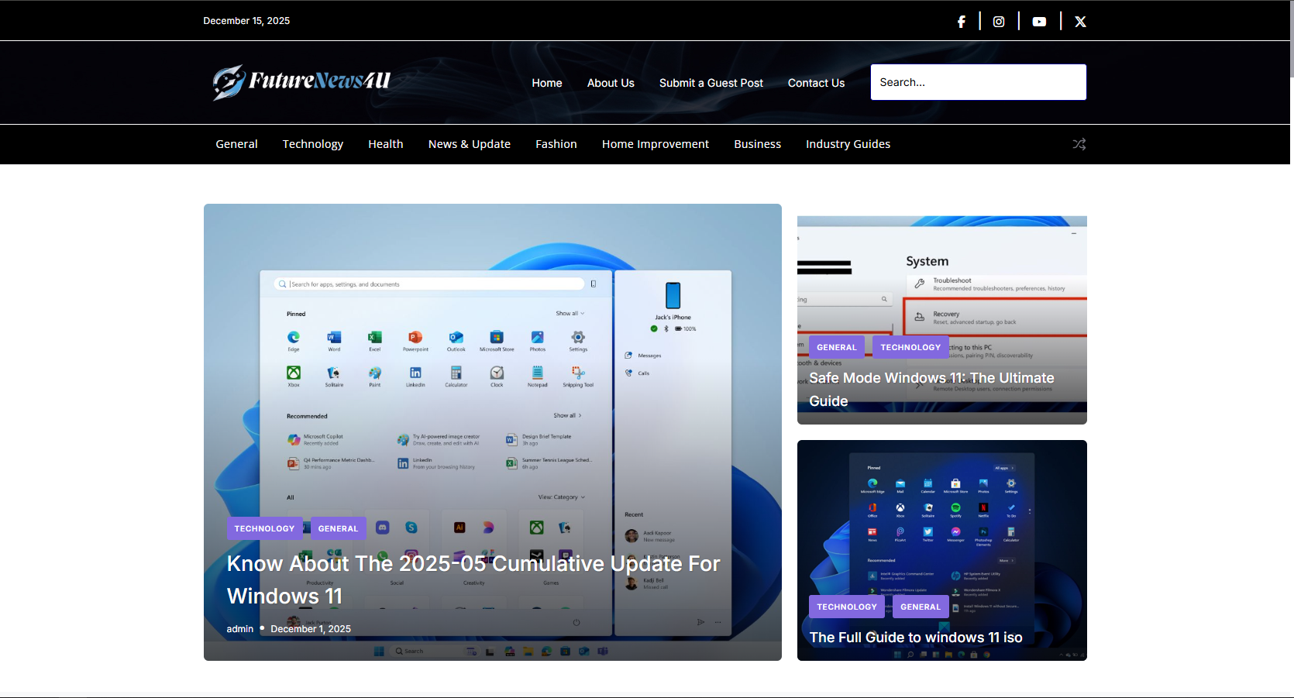
Task: Open the YouTube social icon
Action: pyautogui.click(x=1039, y=22)
